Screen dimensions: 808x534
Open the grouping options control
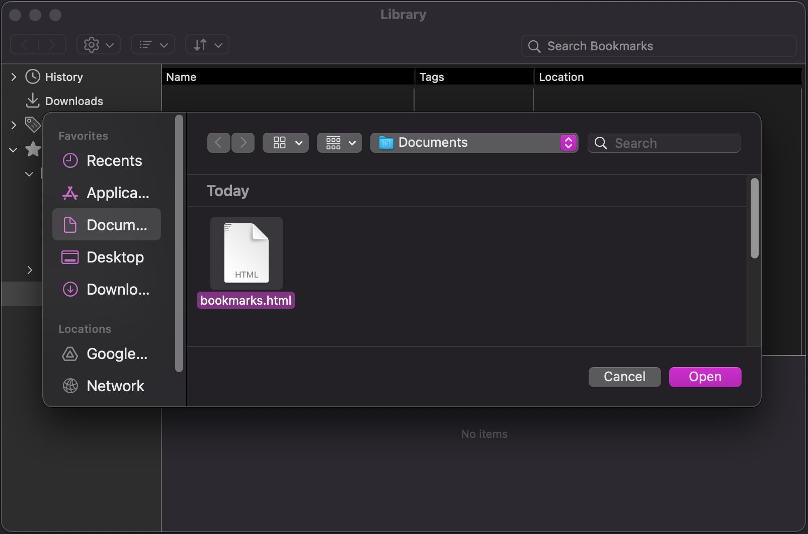point(339,142)
